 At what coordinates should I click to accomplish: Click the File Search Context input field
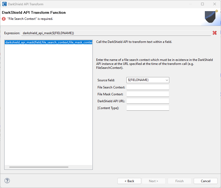click(x=148, y=87)
